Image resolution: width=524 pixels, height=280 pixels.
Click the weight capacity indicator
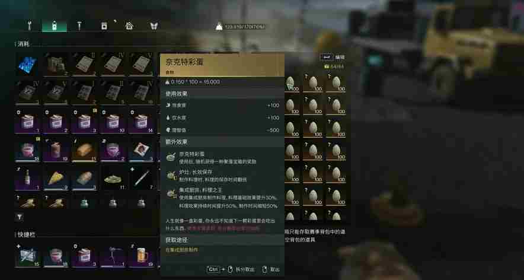pyautogui.click(x=241, y=27)
